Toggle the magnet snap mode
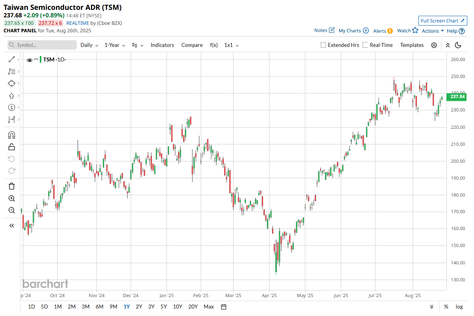The height and width of the screenshot is (316, 474). tap(11, 135)
